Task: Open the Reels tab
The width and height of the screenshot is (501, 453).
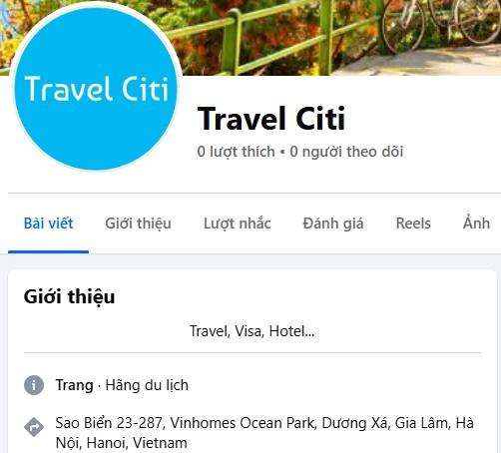Action: tap(413, 224)
